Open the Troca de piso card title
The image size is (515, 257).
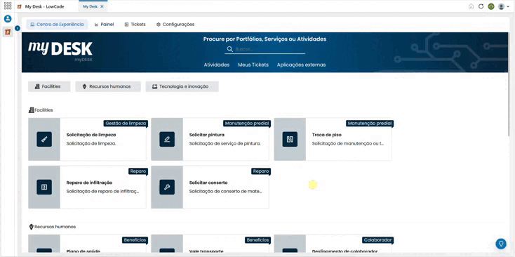326,135
